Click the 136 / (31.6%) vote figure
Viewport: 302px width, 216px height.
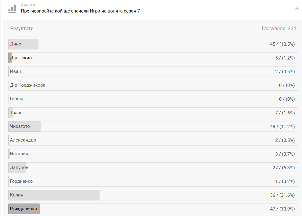point(281,195)
